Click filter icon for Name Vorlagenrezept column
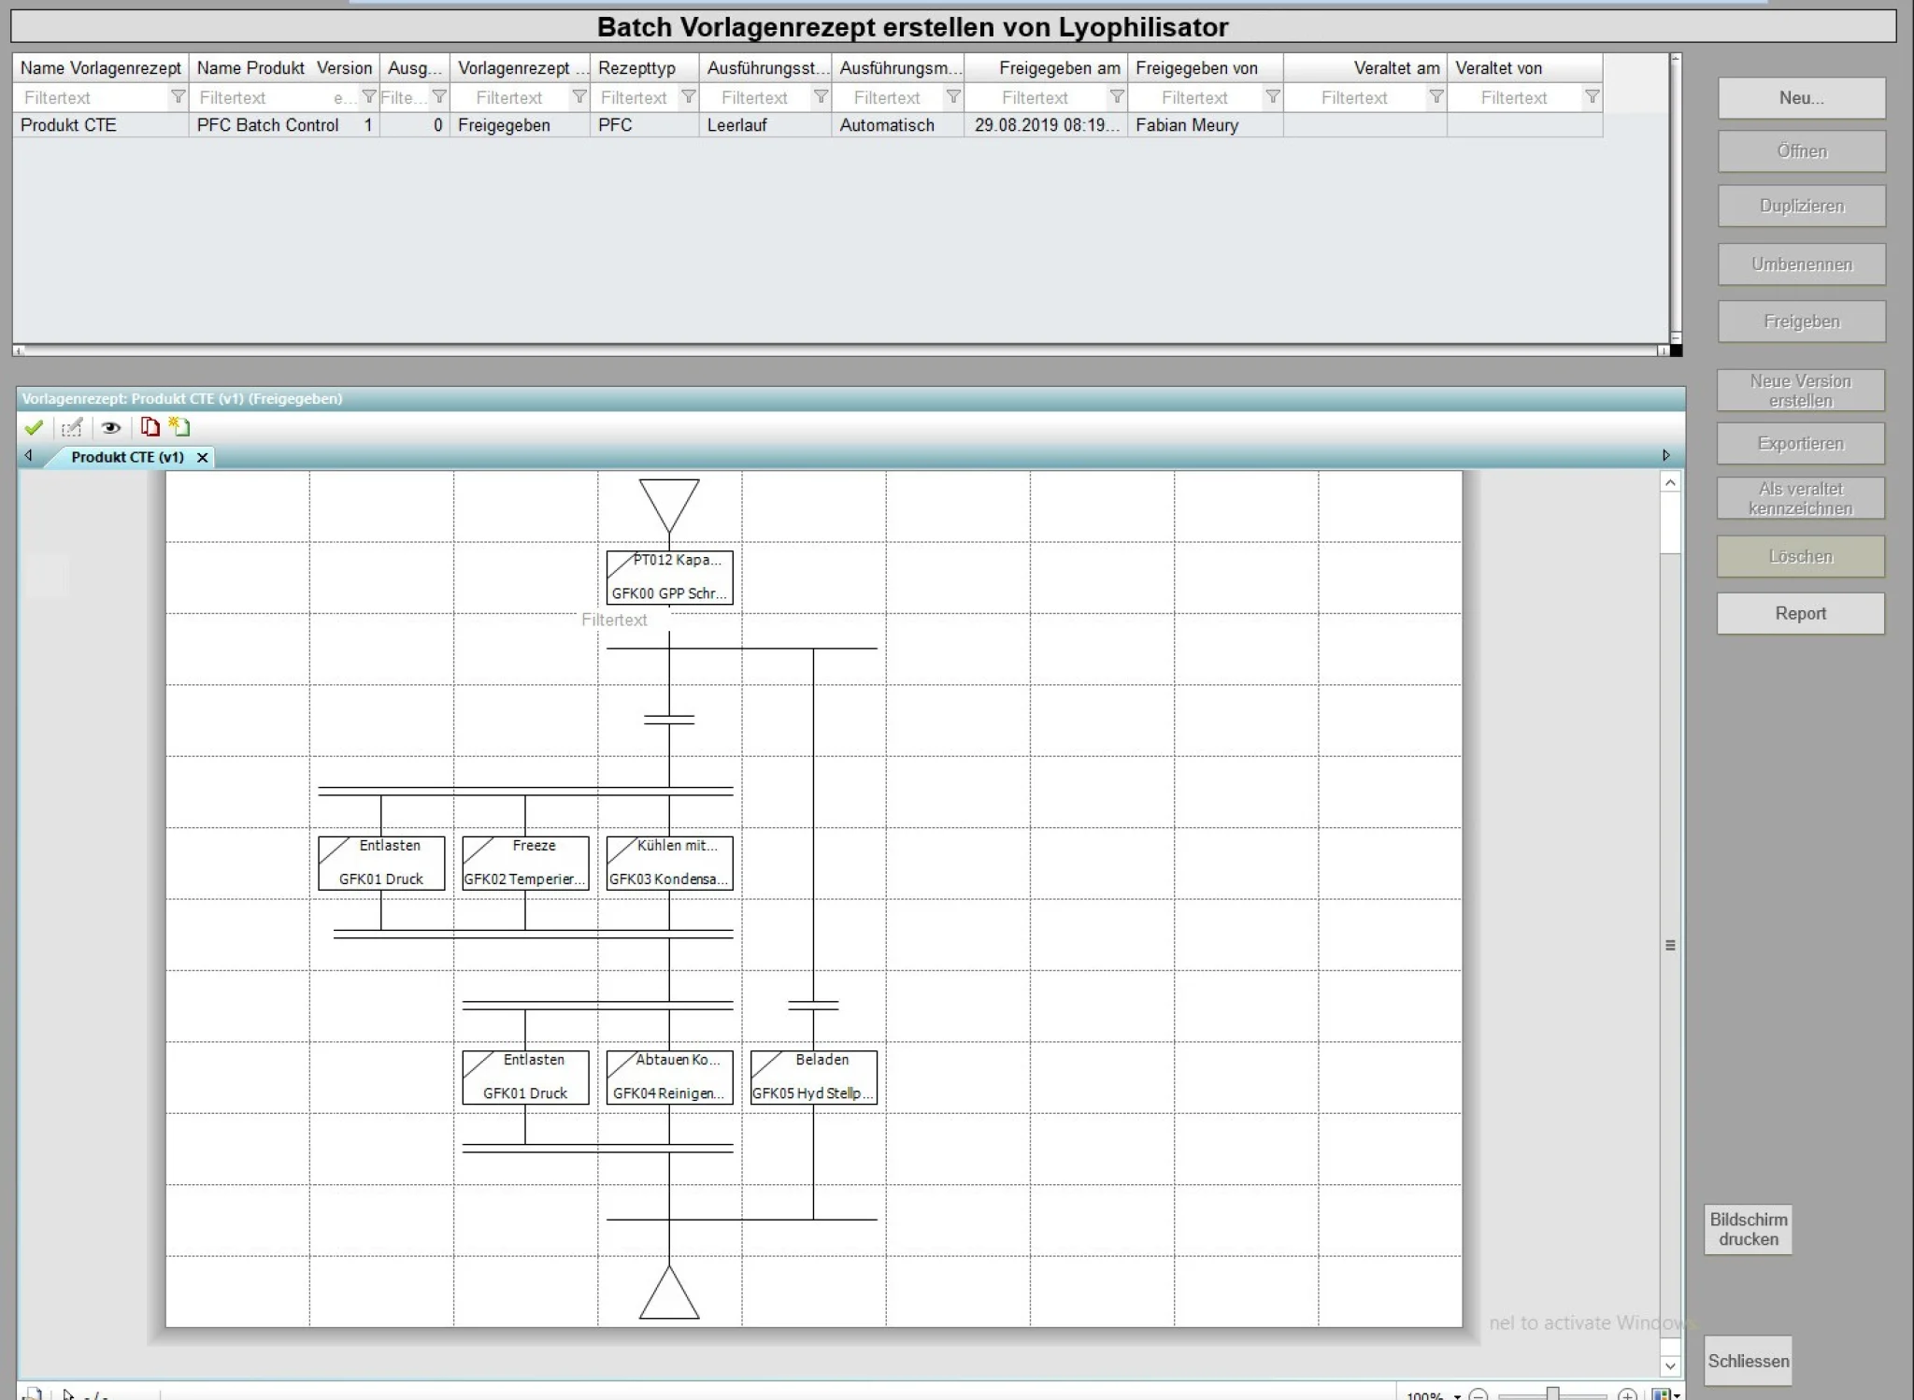Screen dimensions: 1914x1400 pyautogui.click(x=178, y=97)
